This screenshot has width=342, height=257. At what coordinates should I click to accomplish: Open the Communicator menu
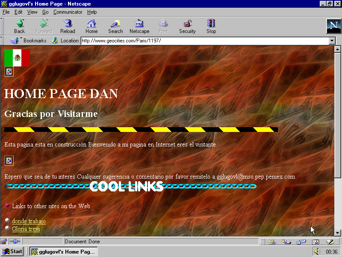tap(68, 12)
